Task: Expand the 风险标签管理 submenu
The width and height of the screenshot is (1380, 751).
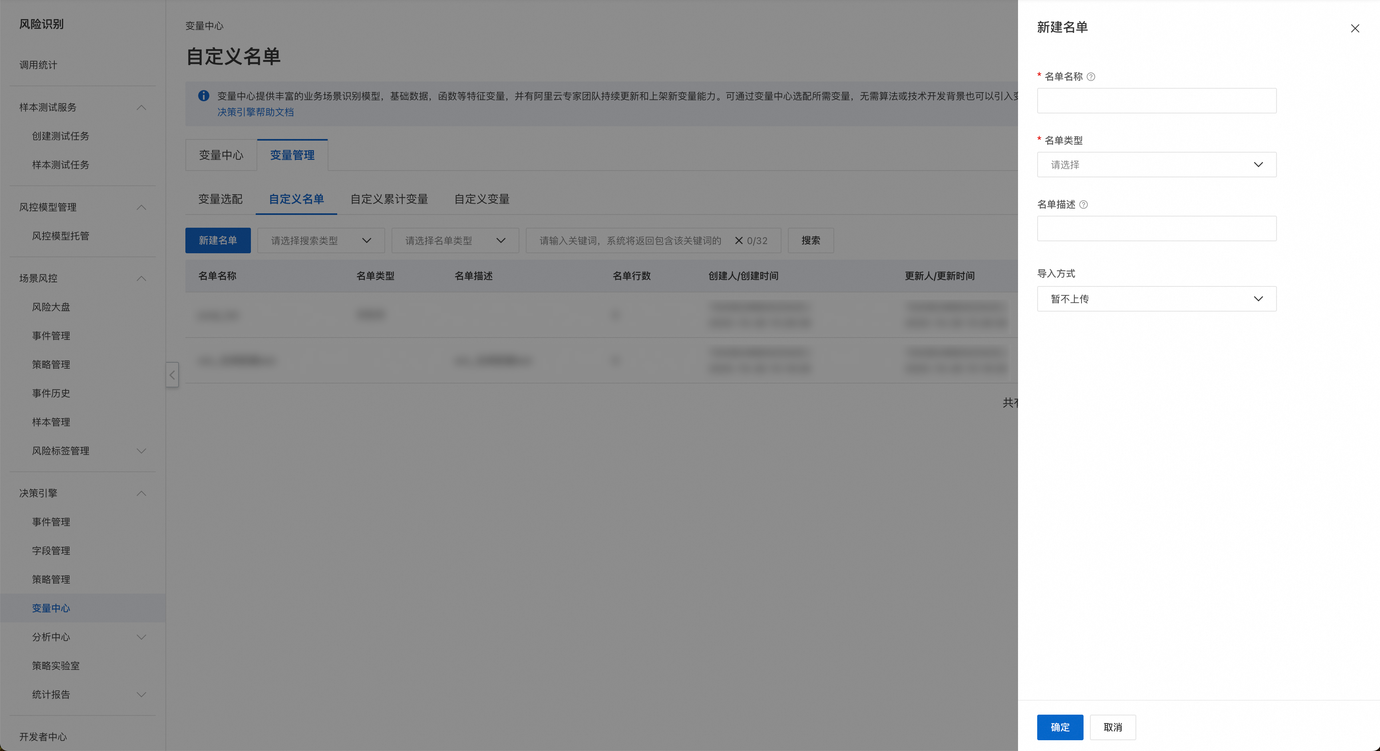Action: 141,451
